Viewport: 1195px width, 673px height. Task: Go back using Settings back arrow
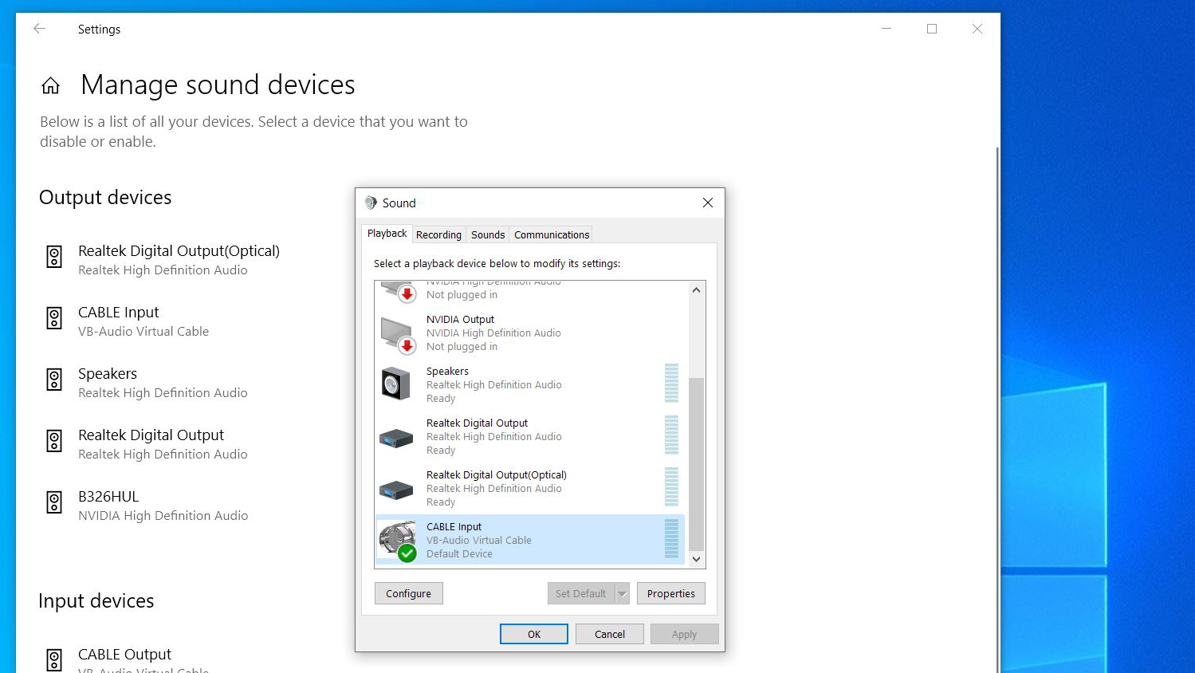click(39, 29)
